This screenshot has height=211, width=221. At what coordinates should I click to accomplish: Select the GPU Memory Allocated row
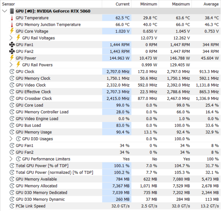coord(115,186)
